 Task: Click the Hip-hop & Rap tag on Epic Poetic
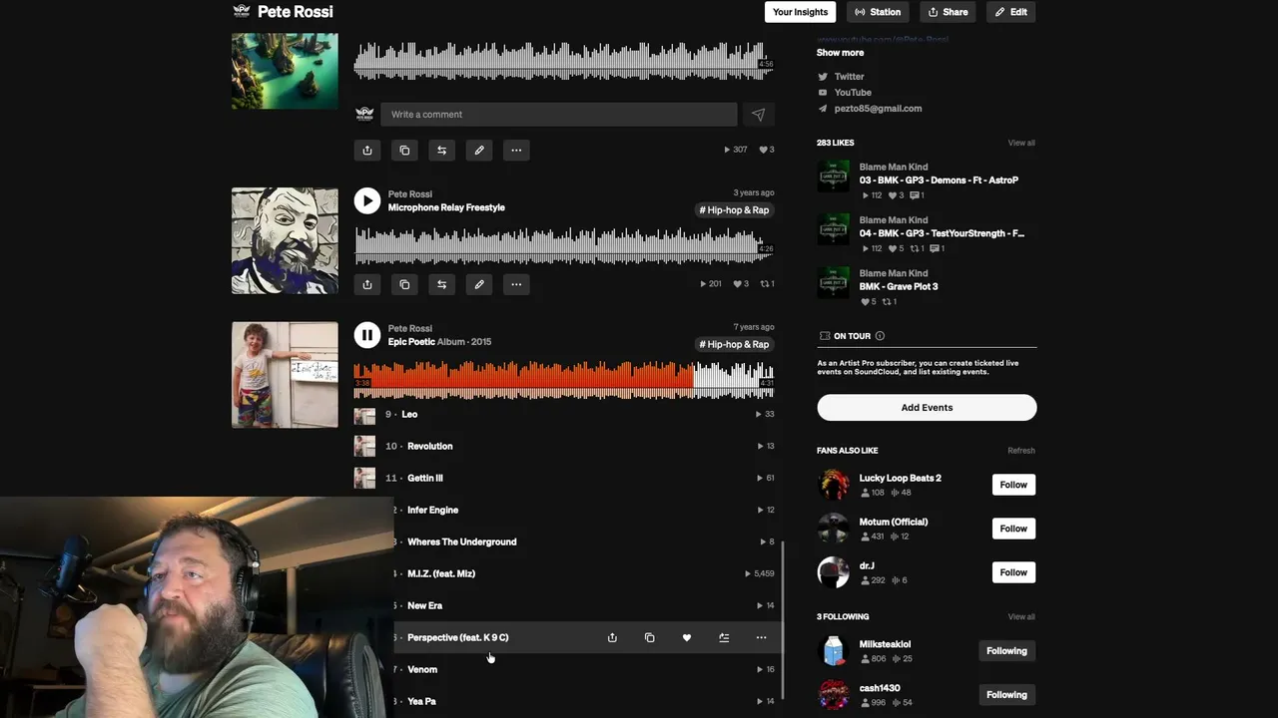[734, 344]
